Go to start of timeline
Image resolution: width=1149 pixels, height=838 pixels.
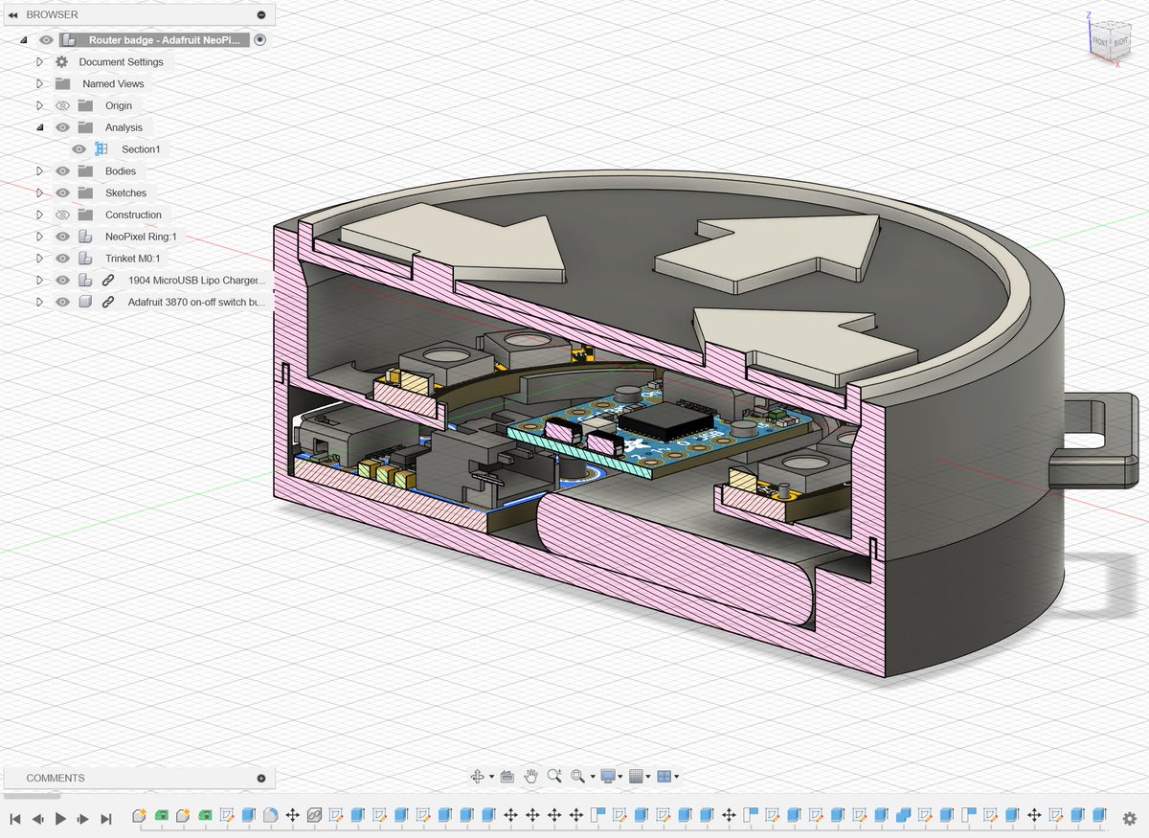point(15,819)
